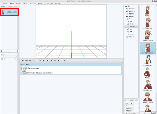Select the 男子学生A-ver.2 thumbnail
This screenshot has width=157, height=114.
148,85
